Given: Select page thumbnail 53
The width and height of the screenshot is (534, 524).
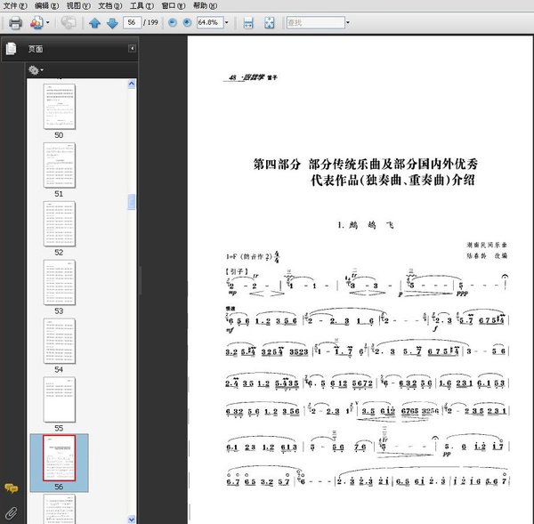Looking at the screenshot, I should [60, 282].
